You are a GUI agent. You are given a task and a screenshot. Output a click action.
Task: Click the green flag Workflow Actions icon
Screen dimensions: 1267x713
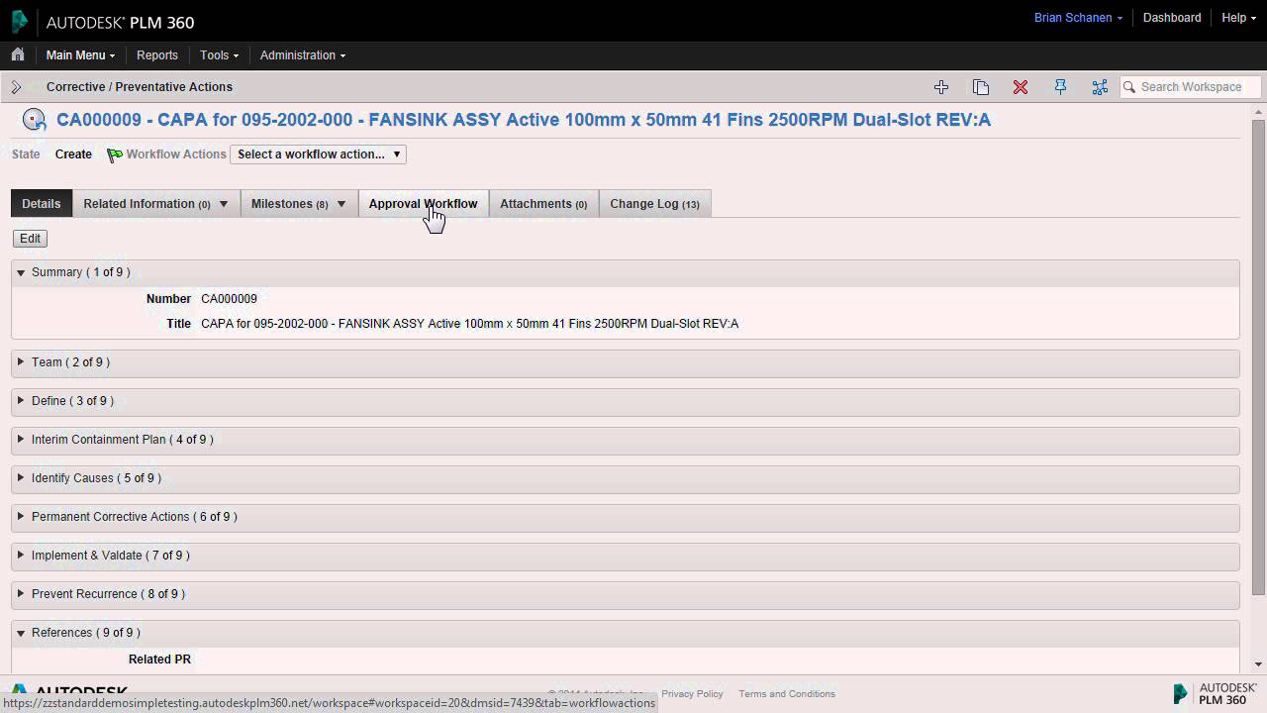point(115,154)
